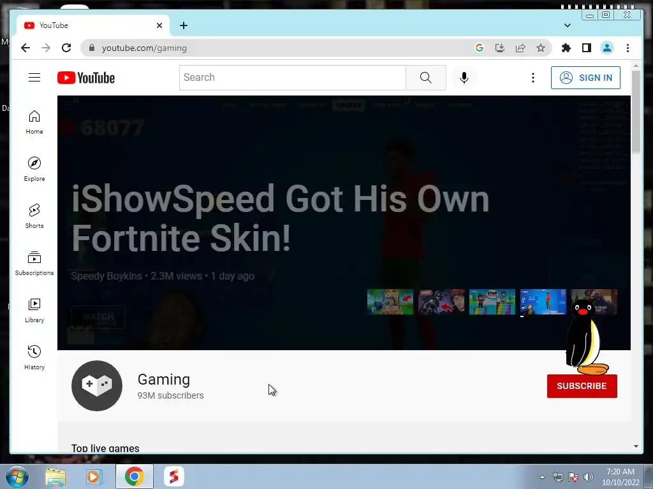Open File Explorer from taskbar

[55, 476]
